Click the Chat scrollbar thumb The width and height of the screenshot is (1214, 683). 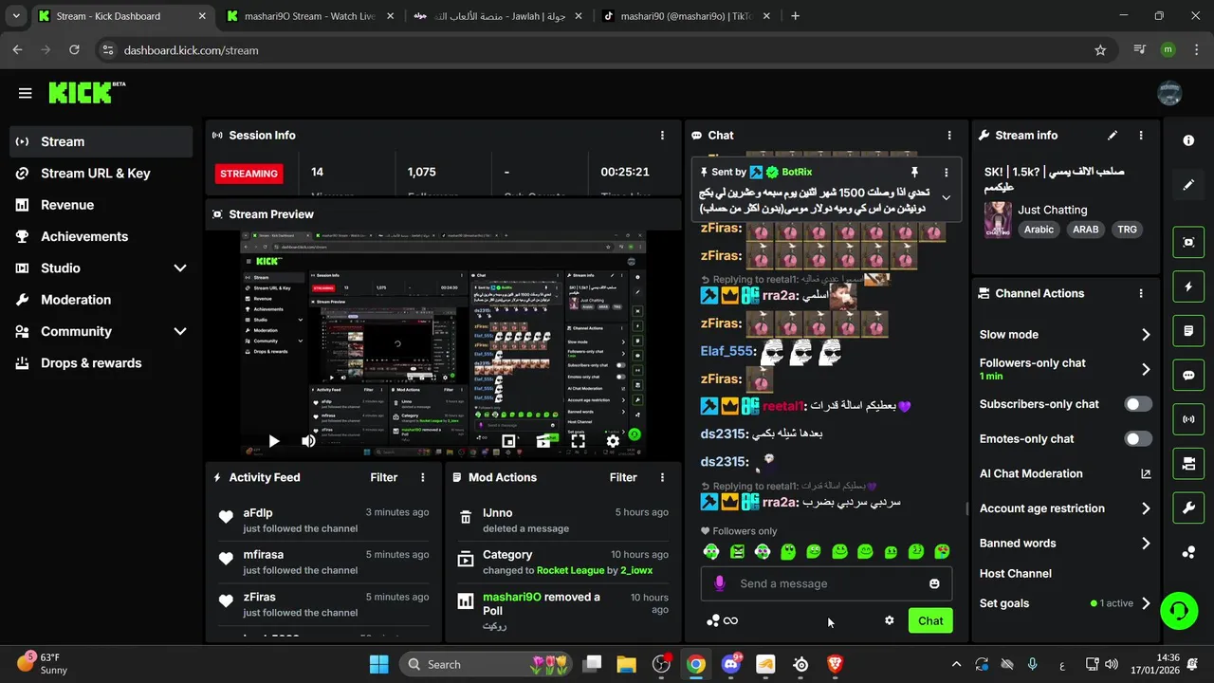click(966, 508)
